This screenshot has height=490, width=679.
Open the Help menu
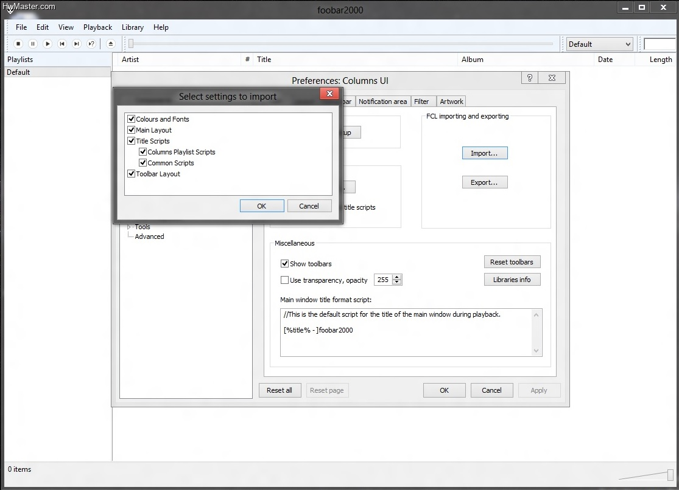click(161, 27)
